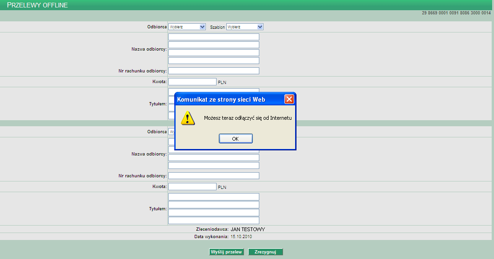Click the Przelewy Offline header title

pos(37,5)
